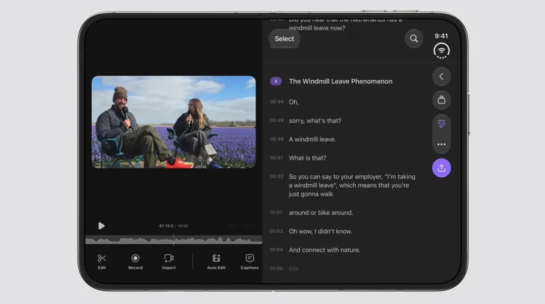Viewport: 545px width, 304px height.
Task: Select heading 'The Windmill Leave Phenomenon'
Action: (341, 81)
